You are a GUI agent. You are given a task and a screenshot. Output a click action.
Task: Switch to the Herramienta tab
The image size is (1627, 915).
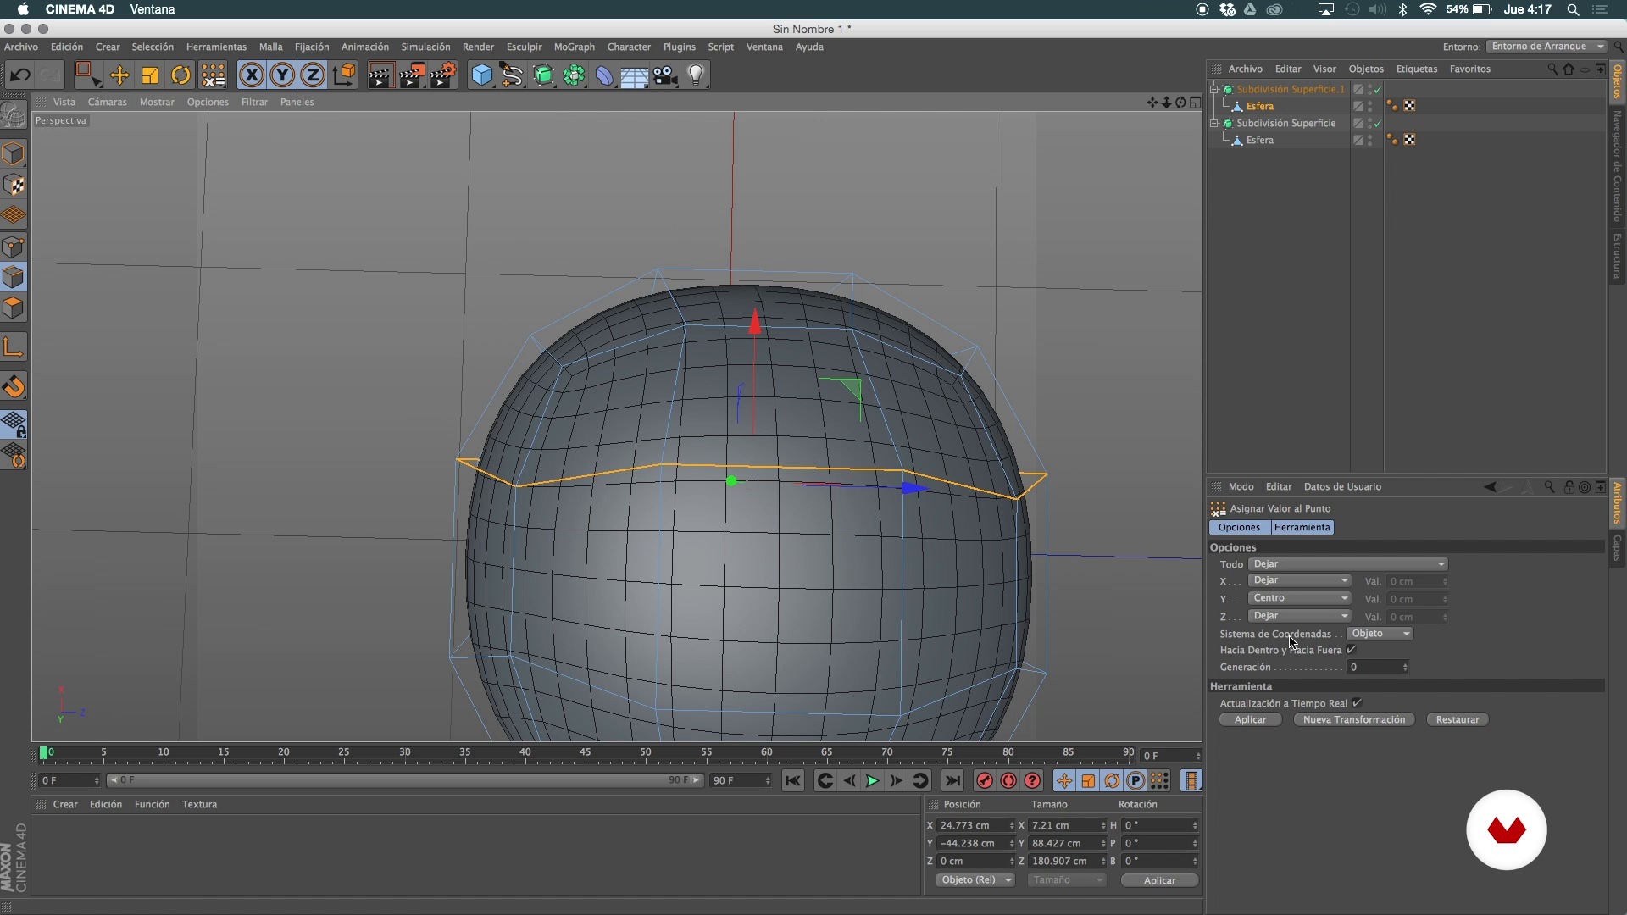[1302, 527]
